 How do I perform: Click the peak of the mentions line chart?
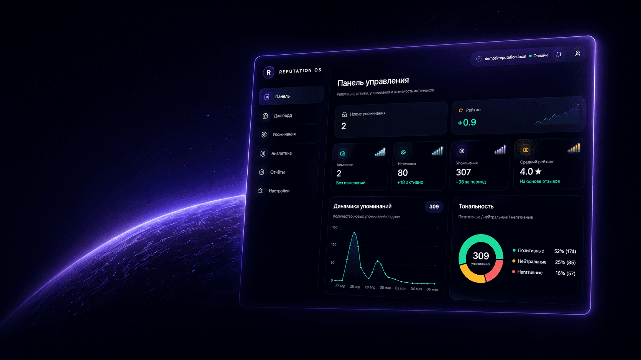(354, 233)
